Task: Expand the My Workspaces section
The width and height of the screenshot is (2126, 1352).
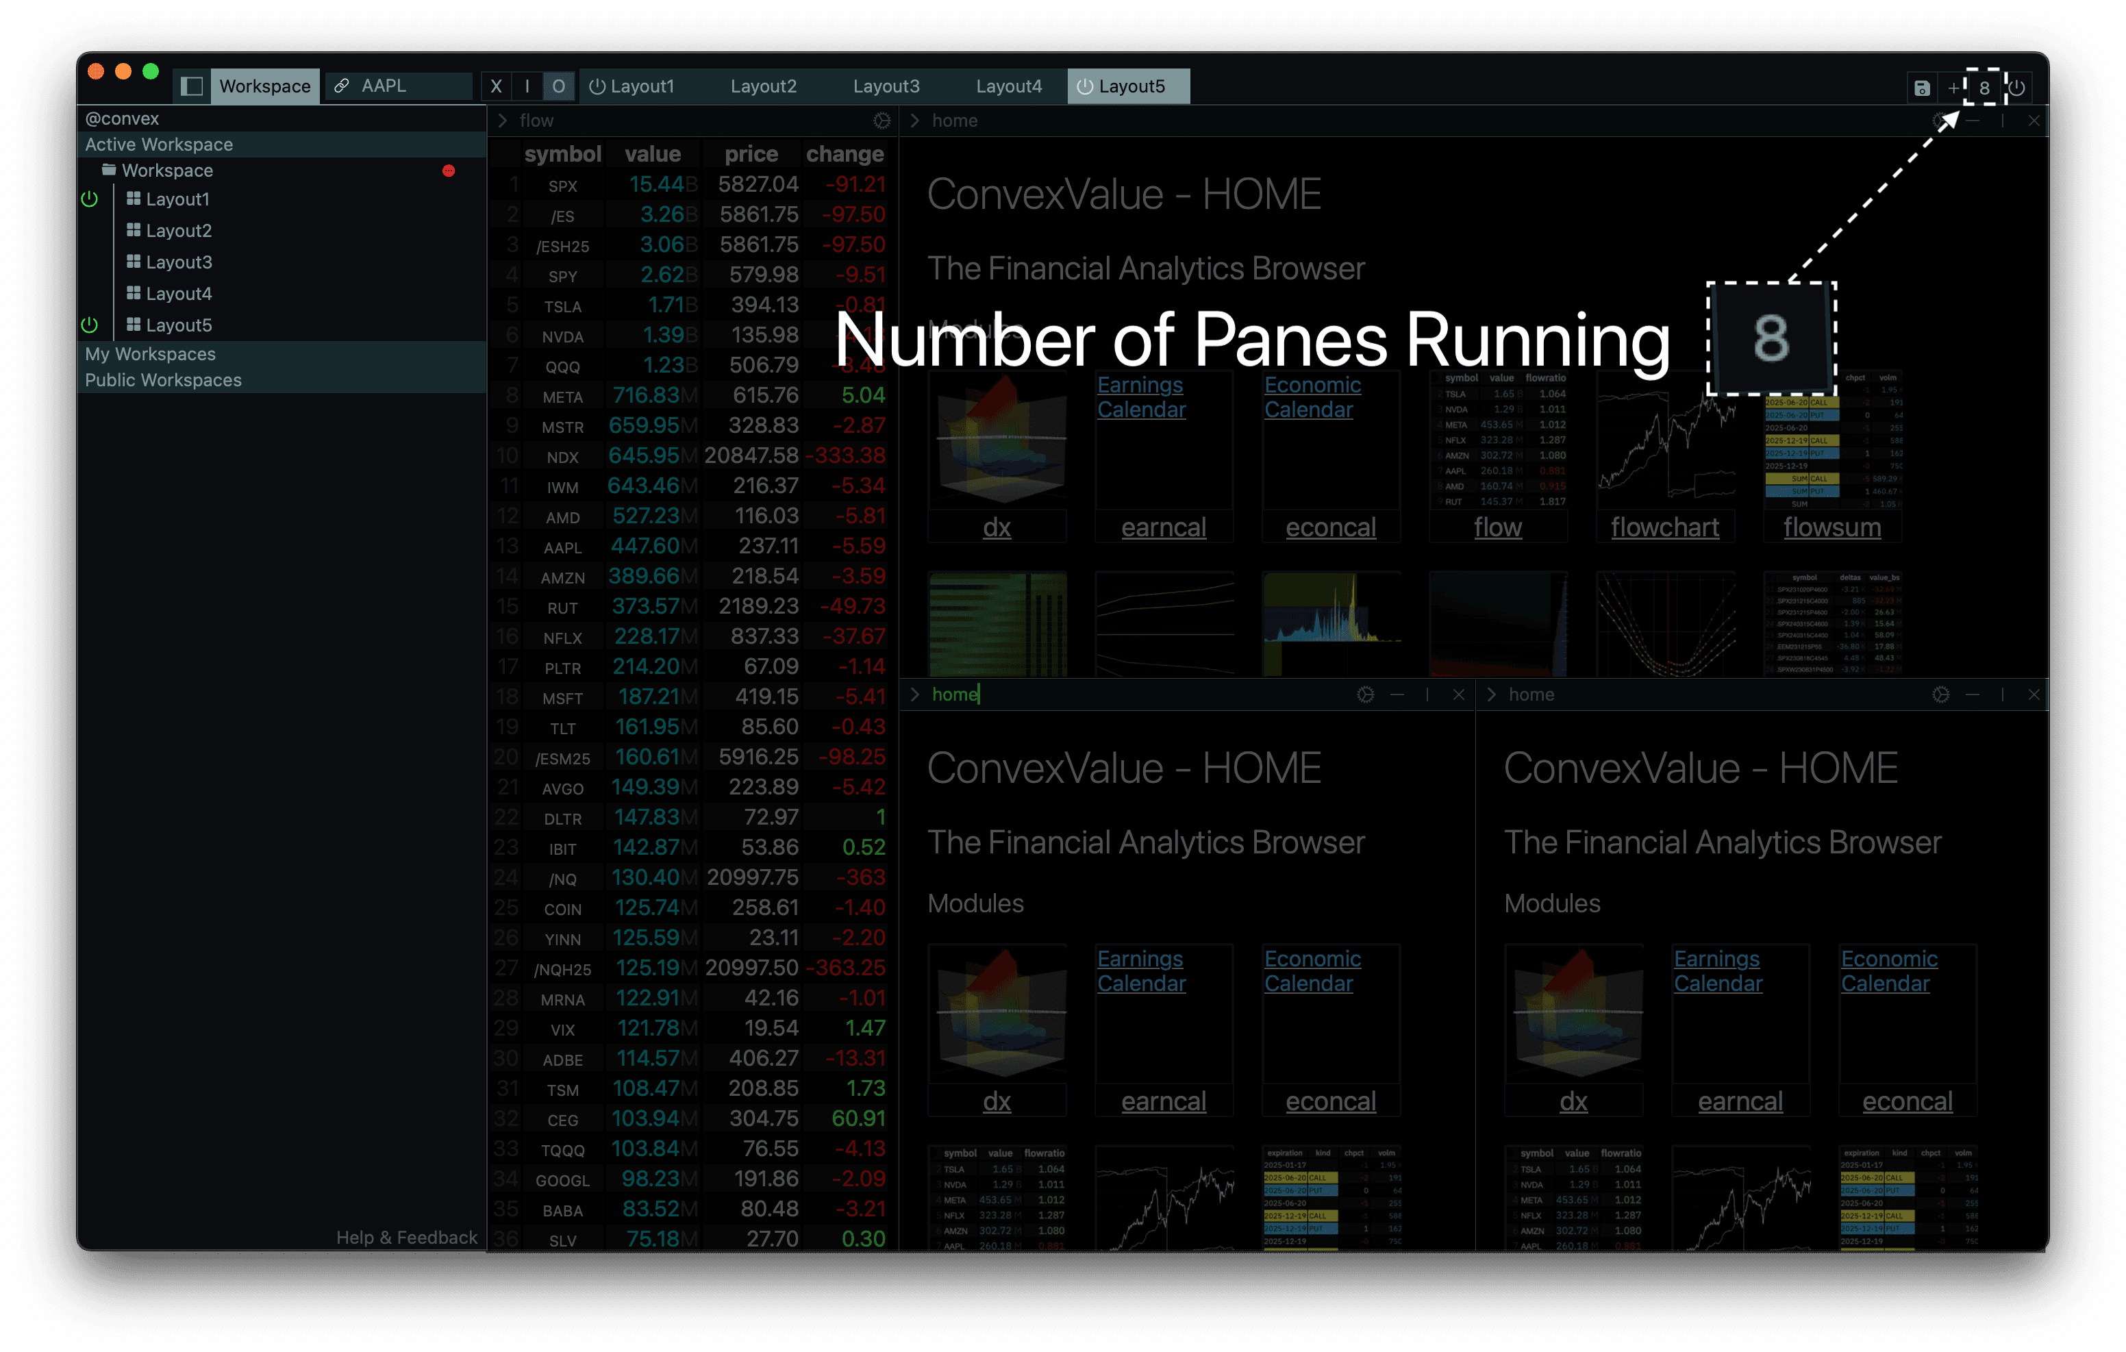Action: tap(282, 354)
